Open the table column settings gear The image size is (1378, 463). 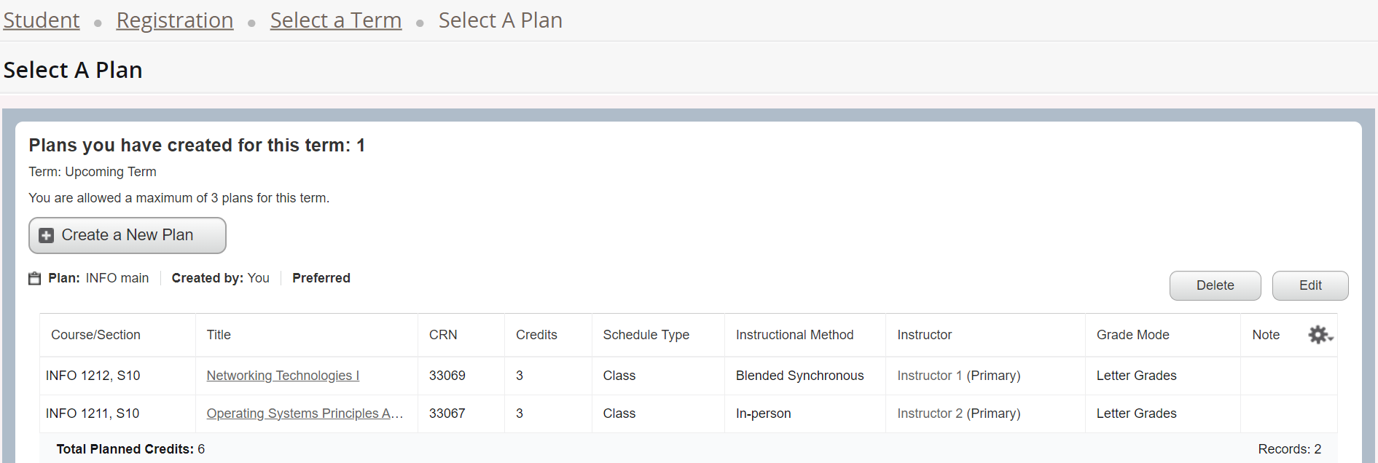(x=1320, y=335)
